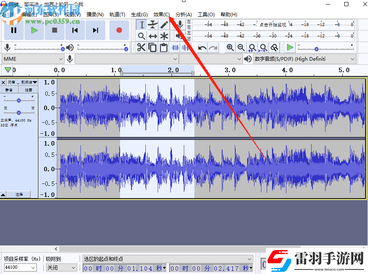Select the I-beam Selection tool
Viewport: 368px width, 274px height.
point(142,25)
